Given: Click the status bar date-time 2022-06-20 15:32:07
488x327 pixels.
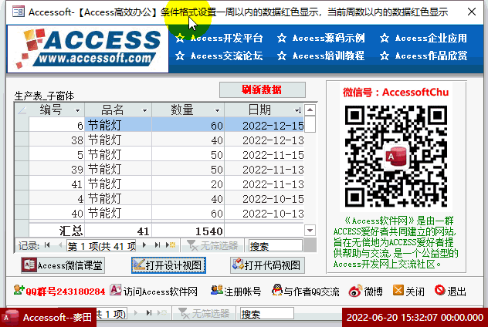Looking at the screenshot, I should tap(415, 318).
